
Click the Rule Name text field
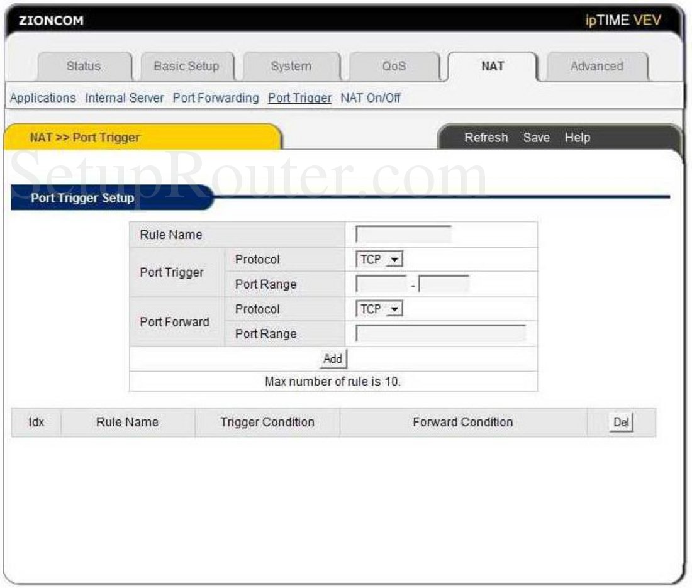403,235
